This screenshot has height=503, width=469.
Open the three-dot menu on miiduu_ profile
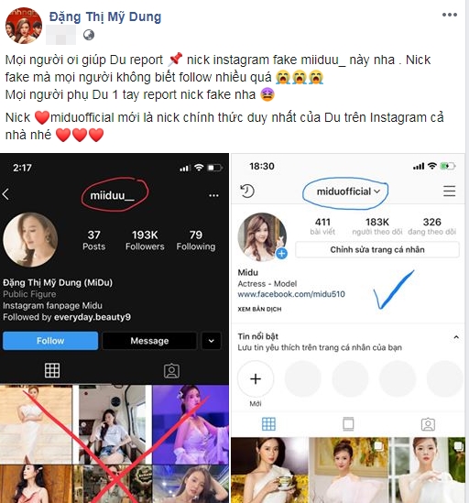(213, 195)
